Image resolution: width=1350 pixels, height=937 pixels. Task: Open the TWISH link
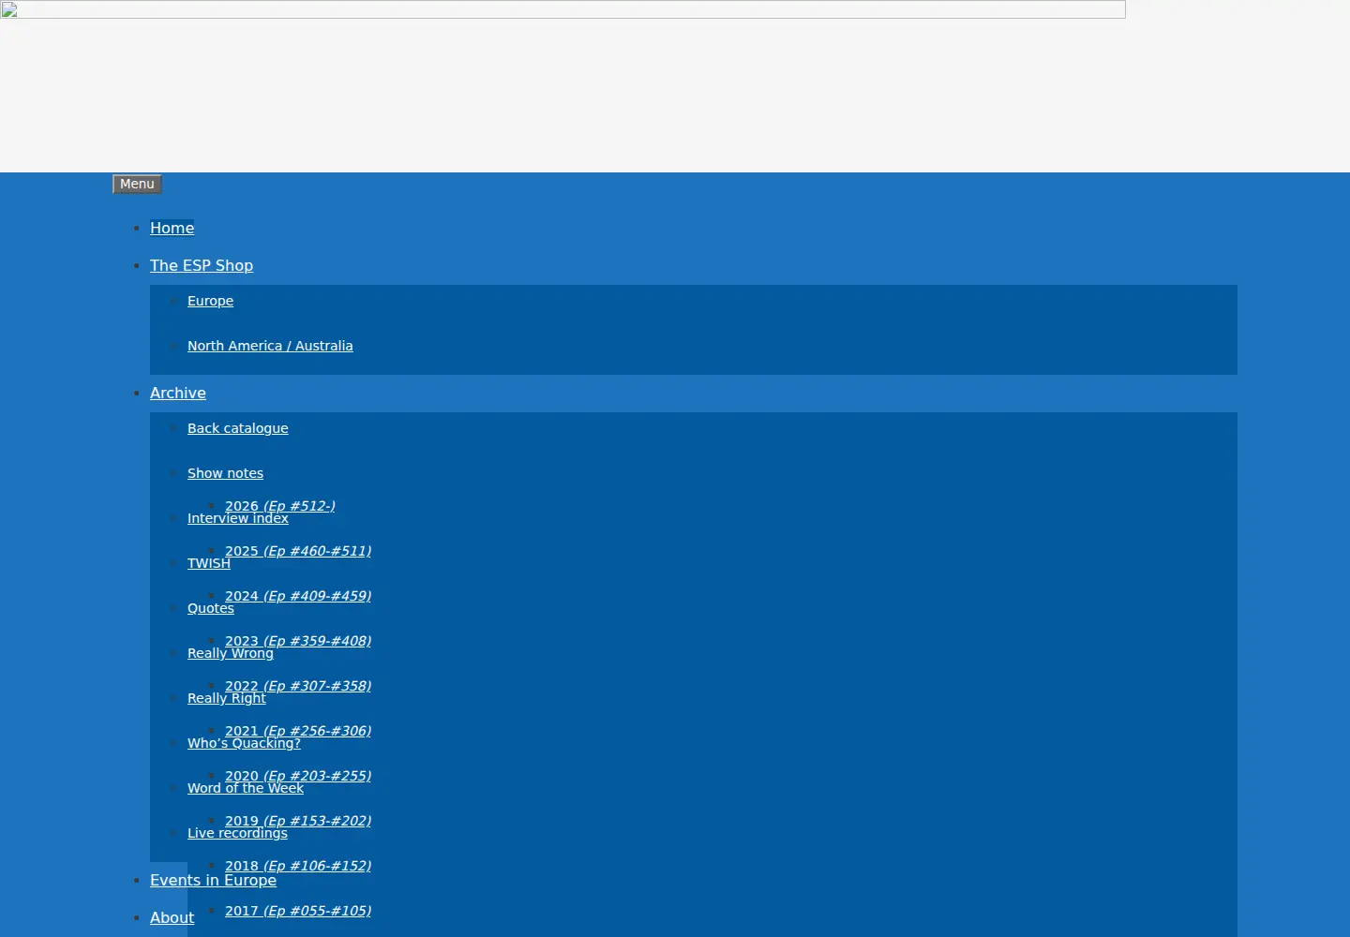point(209,563)
